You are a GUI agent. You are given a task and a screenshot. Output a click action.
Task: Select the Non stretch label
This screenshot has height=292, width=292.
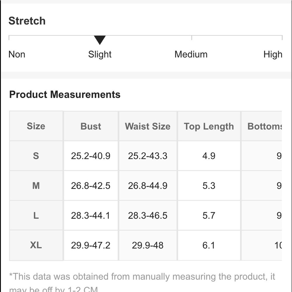point(17,54)
